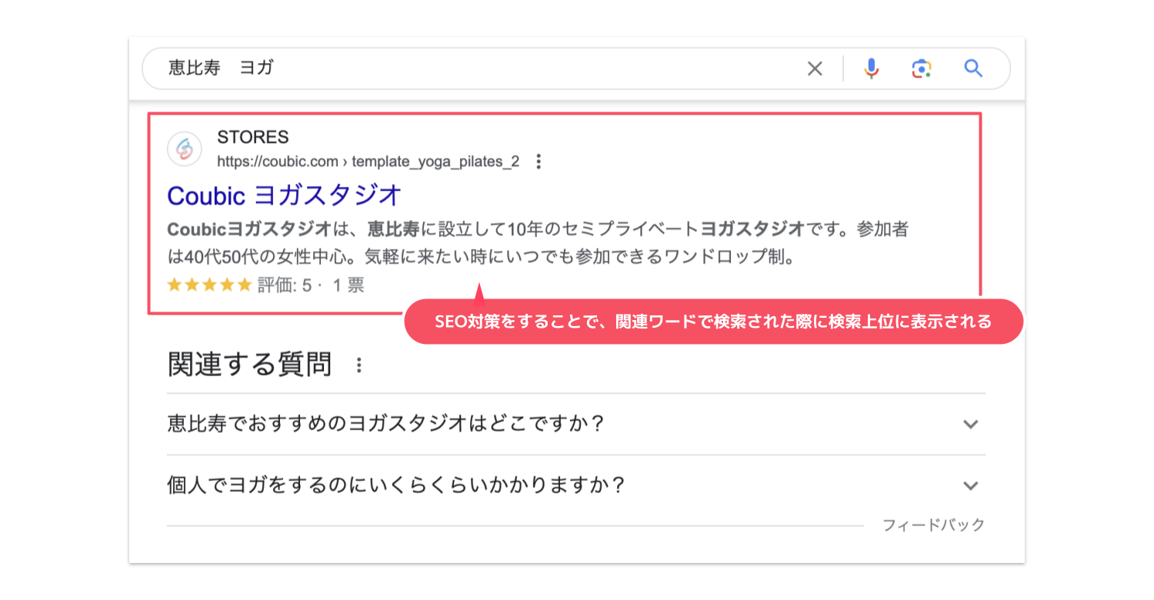Click the coubic.com template_yoga_pilates_2 URL

coord(368,162)
